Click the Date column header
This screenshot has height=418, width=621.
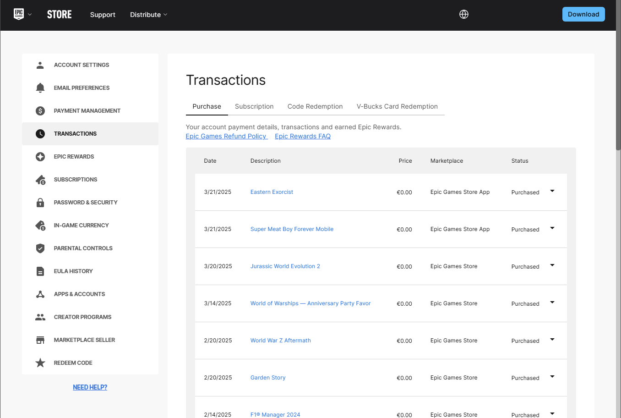[210, 161]
